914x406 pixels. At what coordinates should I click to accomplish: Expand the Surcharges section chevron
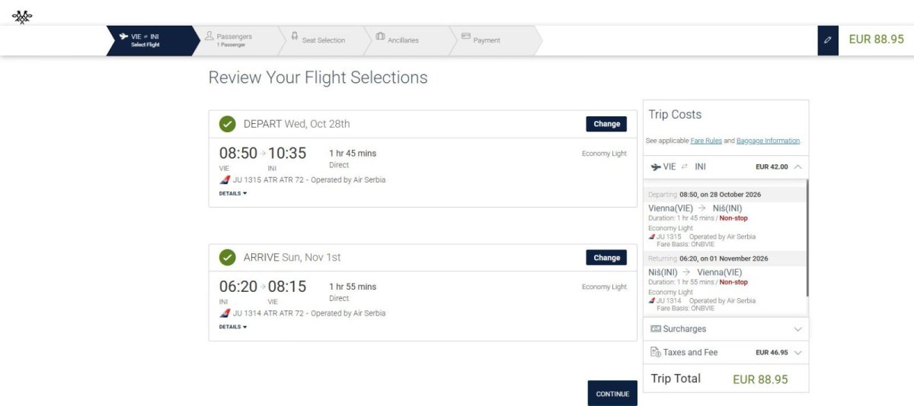pos(797,329)
